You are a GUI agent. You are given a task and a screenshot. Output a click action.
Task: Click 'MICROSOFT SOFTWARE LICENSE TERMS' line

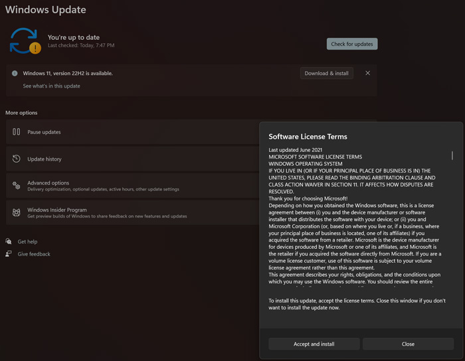pos(316,157)
